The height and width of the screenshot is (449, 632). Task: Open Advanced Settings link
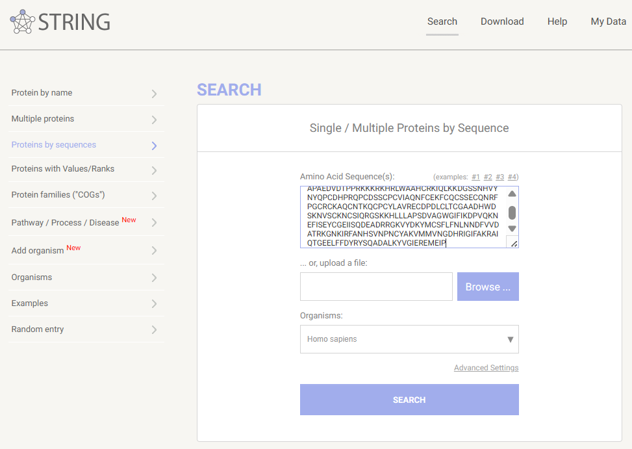(x=486, y=368)
